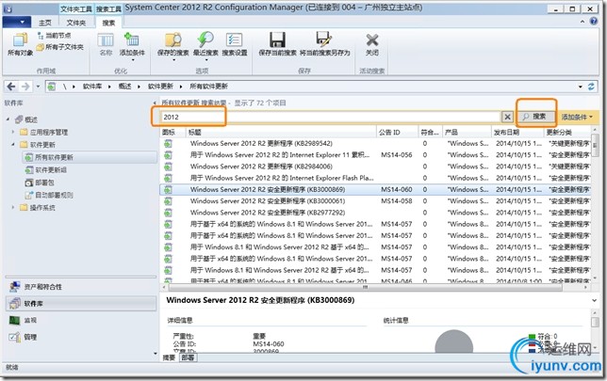The width and height of the screenshot is (607, 381).
Task: Open Search Settings (搜索设置) icon
Action: [x=235, y=44]
